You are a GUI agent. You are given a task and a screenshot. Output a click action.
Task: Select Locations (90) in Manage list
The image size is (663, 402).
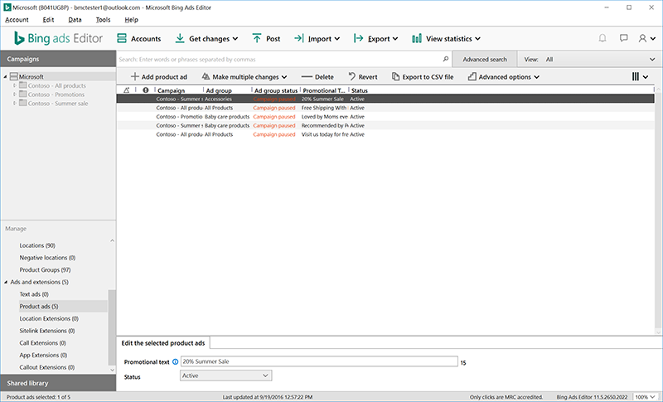click(x=37, y=245)
